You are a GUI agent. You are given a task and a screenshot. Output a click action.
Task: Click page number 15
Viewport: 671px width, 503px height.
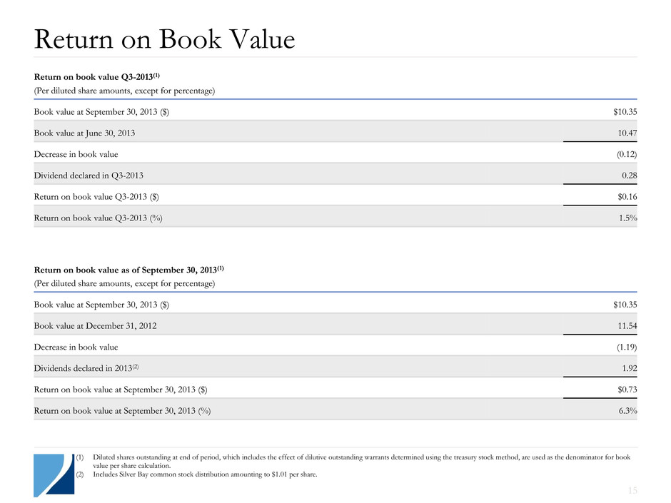point(630,489)
